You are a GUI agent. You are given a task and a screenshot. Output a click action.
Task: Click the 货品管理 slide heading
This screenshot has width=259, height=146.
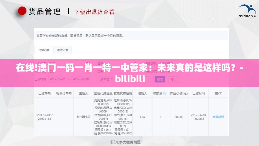click(45, 12)
